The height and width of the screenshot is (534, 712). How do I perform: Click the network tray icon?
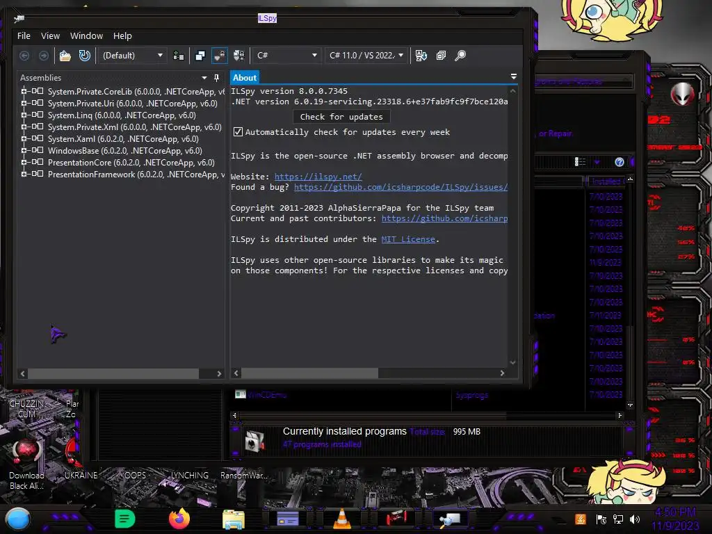pyautogui.click(x=618, y=519)
